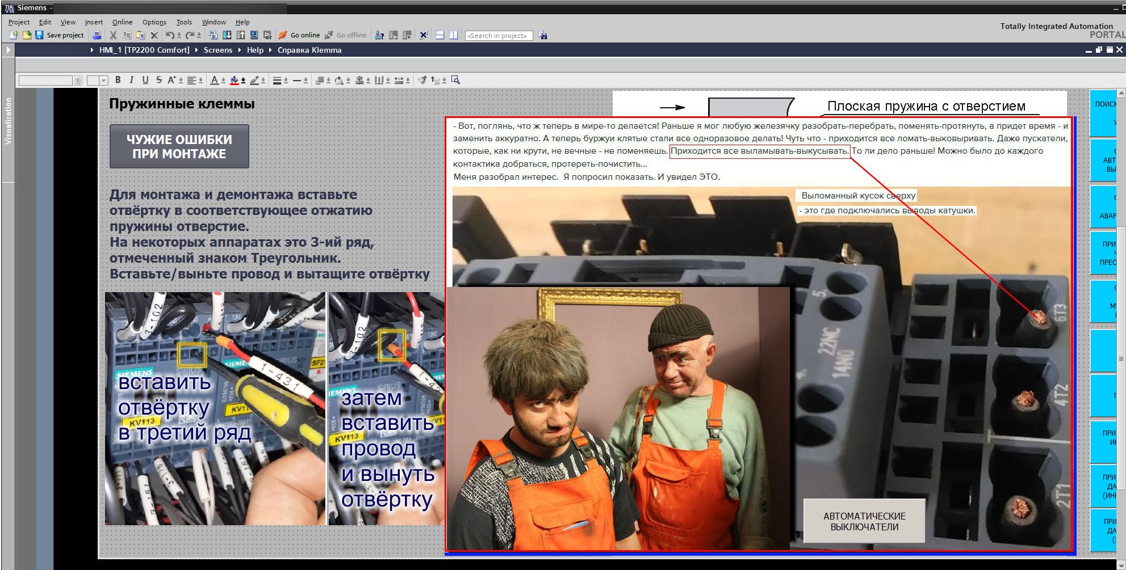The height and width of the screenshot is (570, 1126).
Task: Toggle Underline text formatting
Action: click(x=145, y=80)
